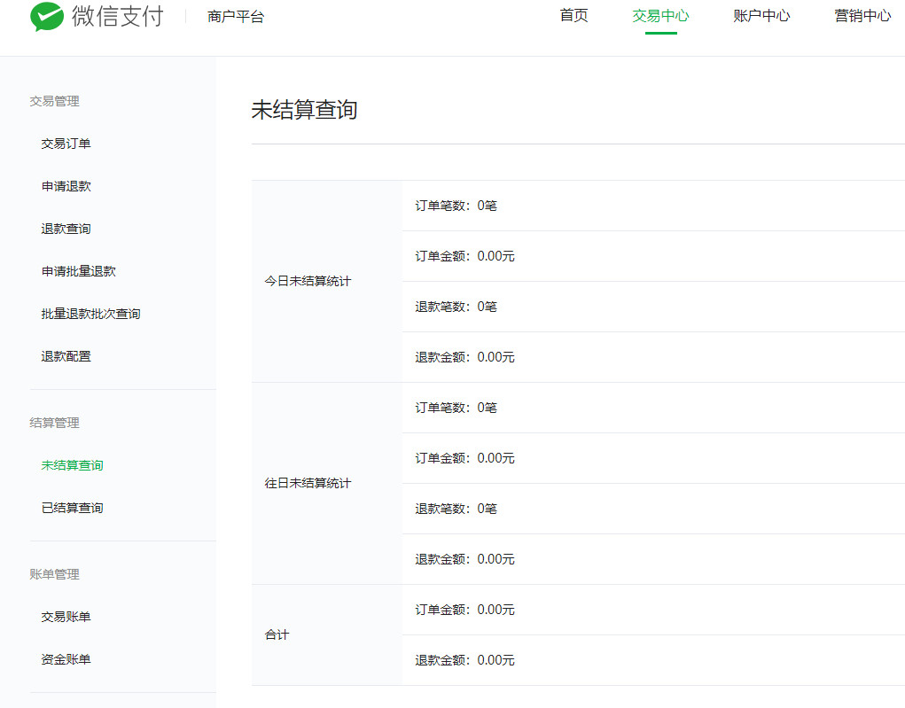The height and width of the screenshot is (708, 905).
Task: Click the 未结算查询 page title
Action: 304,110
